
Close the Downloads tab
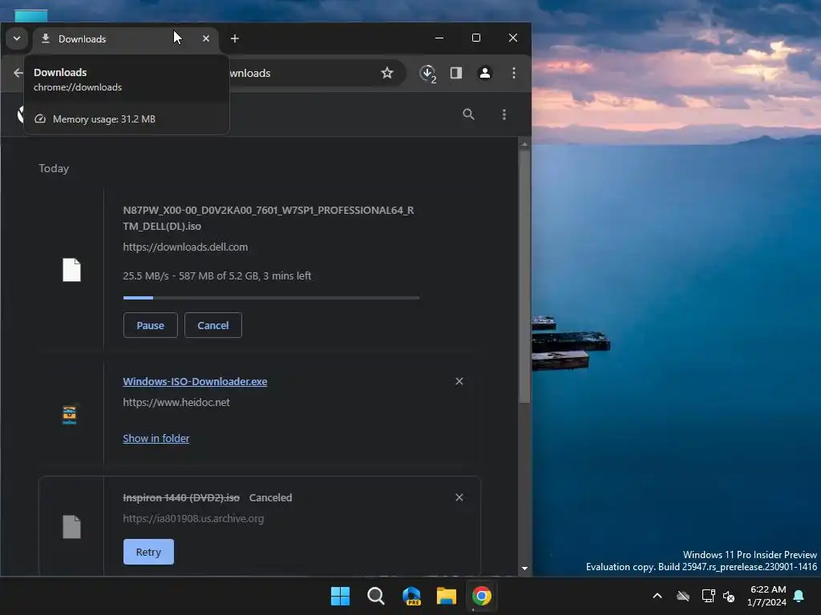pos(206,38)
